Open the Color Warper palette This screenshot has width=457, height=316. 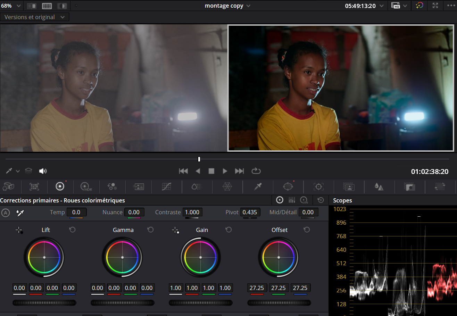click(x=227, y=187)
